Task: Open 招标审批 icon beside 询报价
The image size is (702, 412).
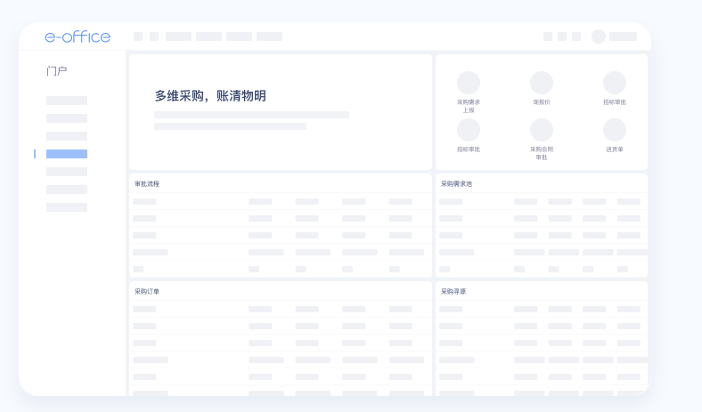Action: (x=615, y=83)
